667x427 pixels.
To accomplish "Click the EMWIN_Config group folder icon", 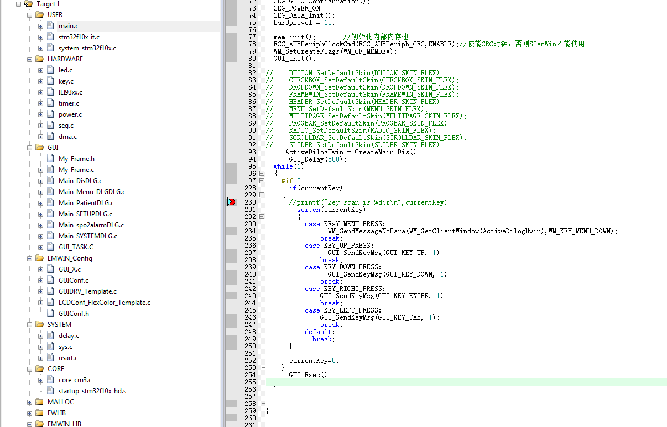I will pos(39,258).
